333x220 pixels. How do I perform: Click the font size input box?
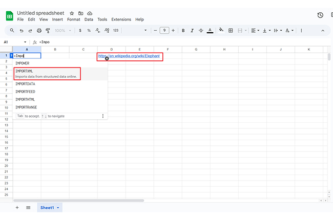pos(164,31)
